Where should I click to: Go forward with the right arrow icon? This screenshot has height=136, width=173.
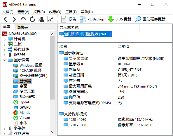[14, 19]
